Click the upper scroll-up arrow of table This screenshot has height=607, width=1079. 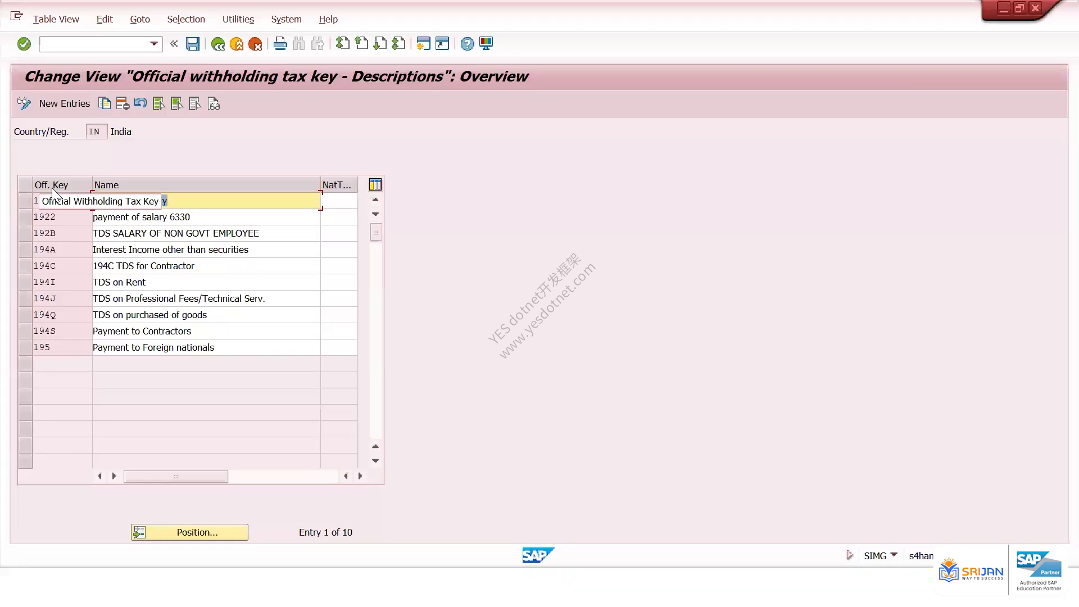[375, 200]
